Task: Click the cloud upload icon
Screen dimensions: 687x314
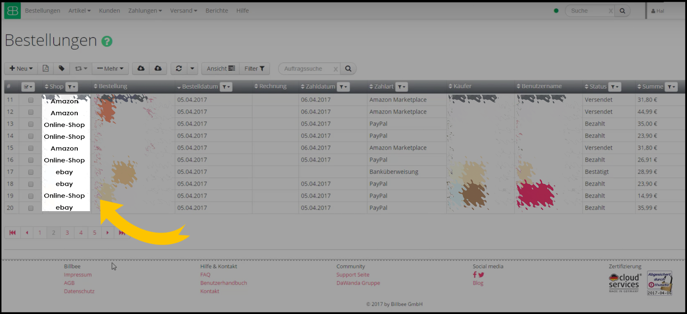Action: tap(158, 69)
